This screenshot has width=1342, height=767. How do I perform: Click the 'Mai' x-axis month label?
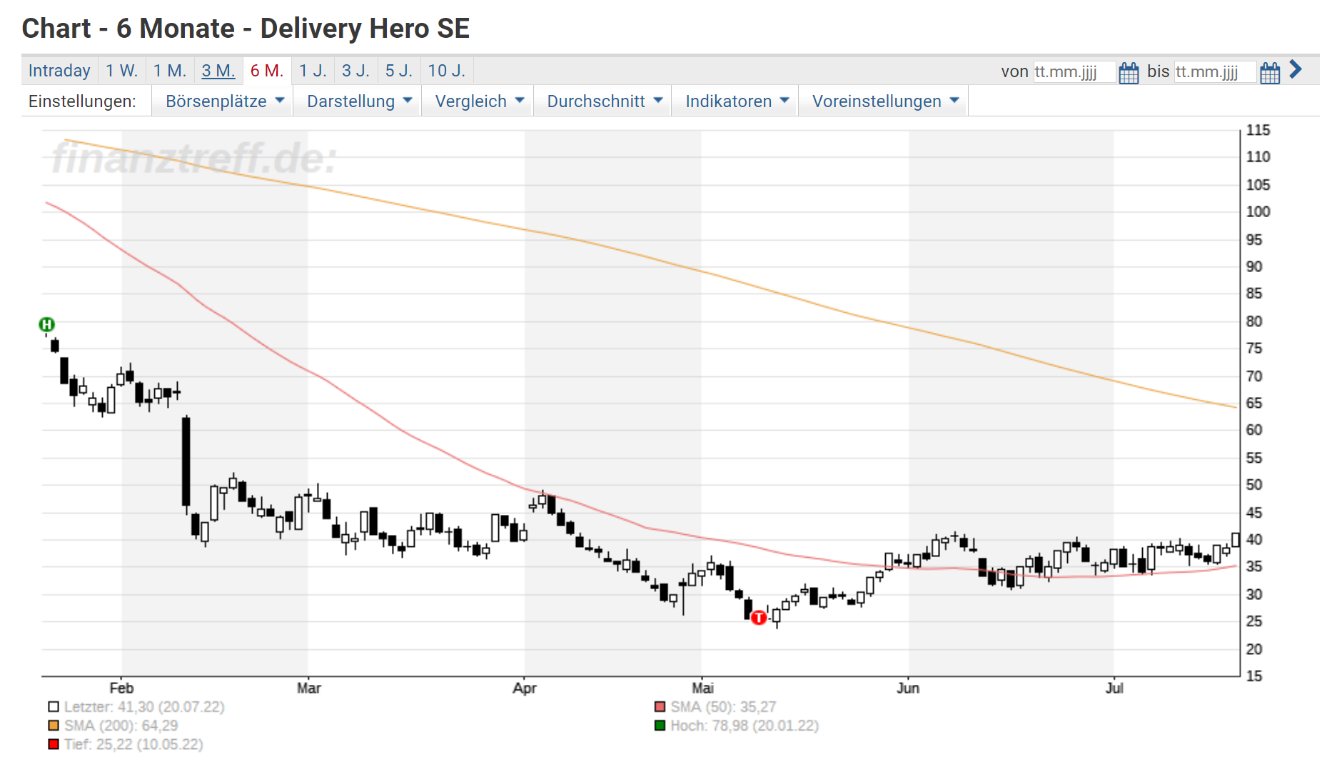[702, 688]
